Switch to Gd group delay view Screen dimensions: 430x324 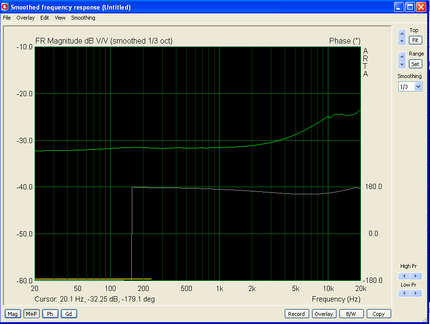[x=69, y=314]
